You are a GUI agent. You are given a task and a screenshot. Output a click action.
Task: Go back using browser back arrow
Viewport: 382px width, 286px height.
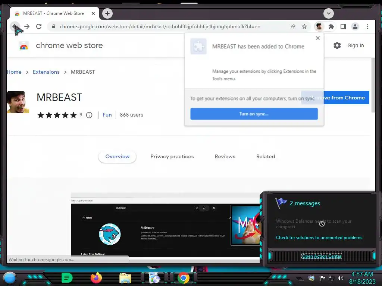15,26
